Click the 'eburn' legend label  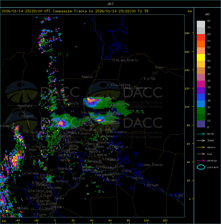coord(211,147)
